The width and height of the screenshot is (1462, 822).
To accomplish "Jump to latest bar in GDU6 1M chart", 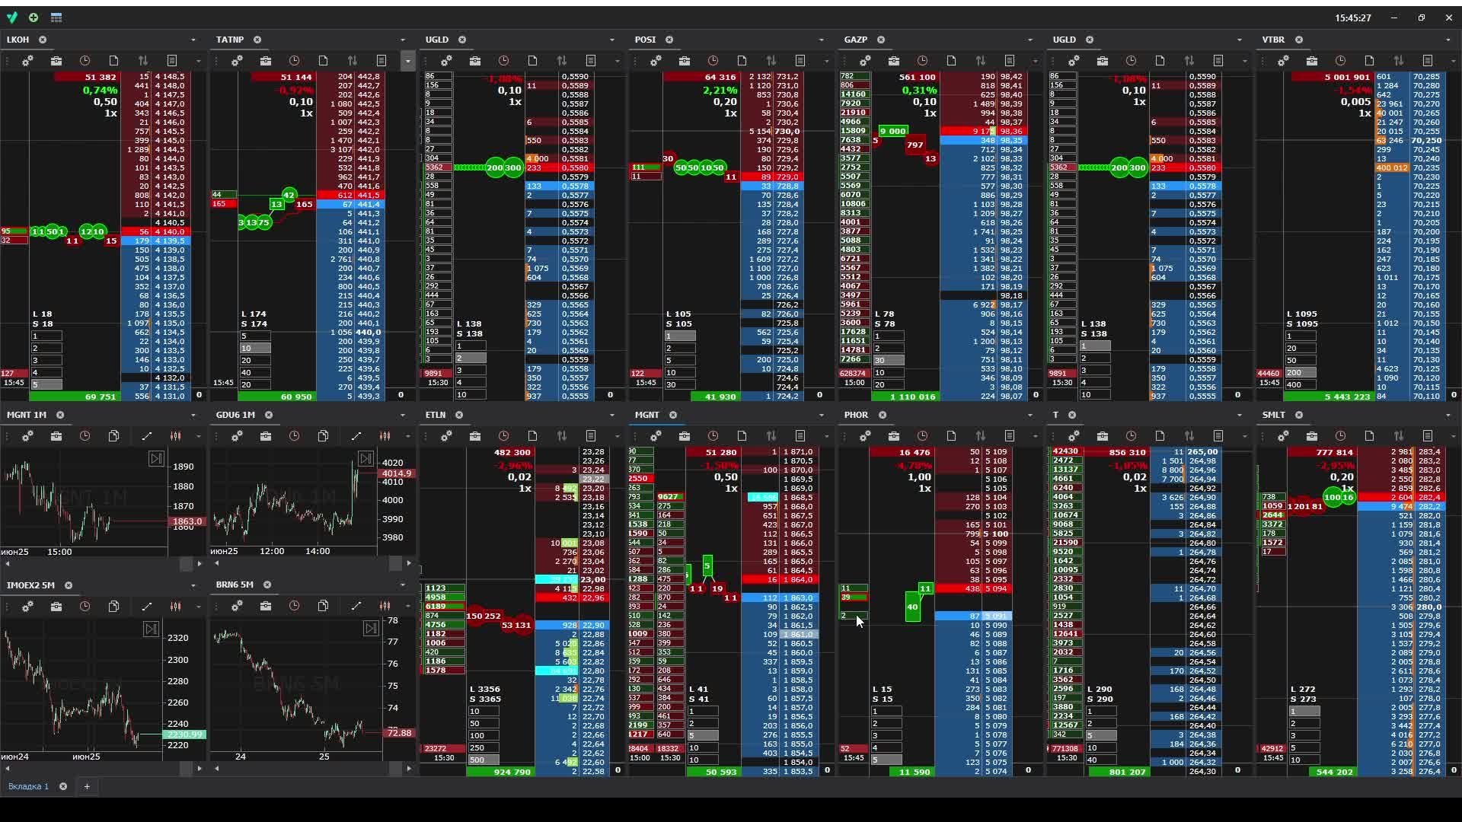I will coord(366,458).
